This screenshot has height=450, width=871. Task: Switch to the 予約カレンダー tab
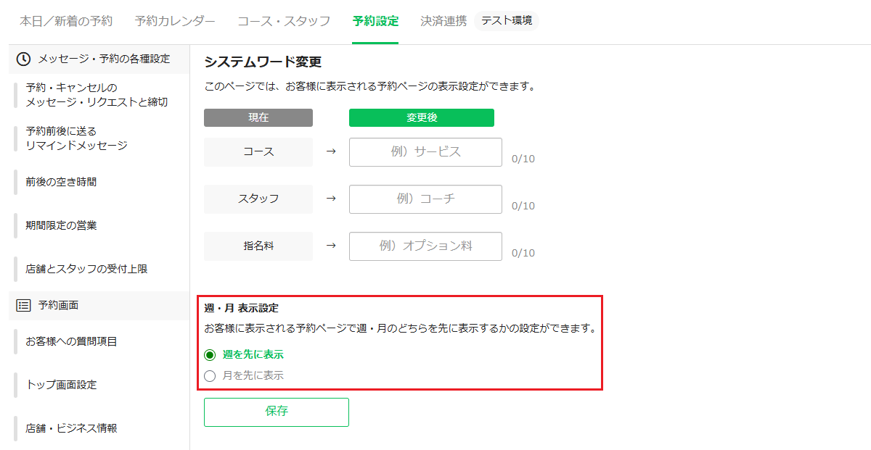[x=175, y=21]
